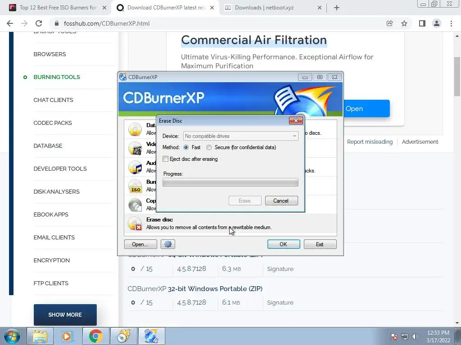Click the Windows Start orb
This screenshot has width=461, height=345.
tap(12, 336)
